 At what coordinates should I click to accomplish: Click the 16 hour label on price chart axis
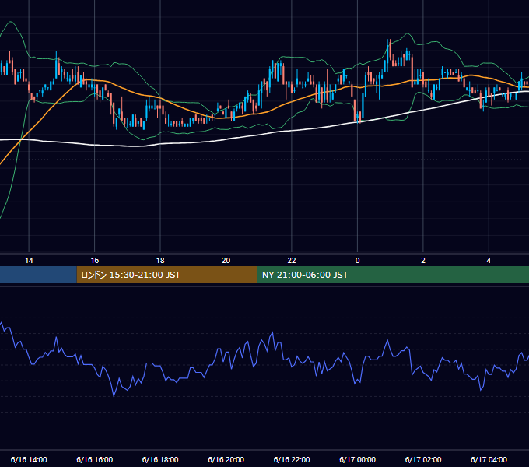point(95,261)
